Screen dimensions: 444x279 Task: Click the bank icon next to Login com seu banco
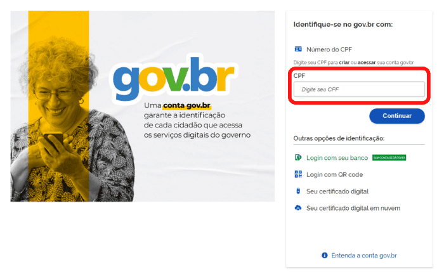pyautogui.click(x=298, y=157)
